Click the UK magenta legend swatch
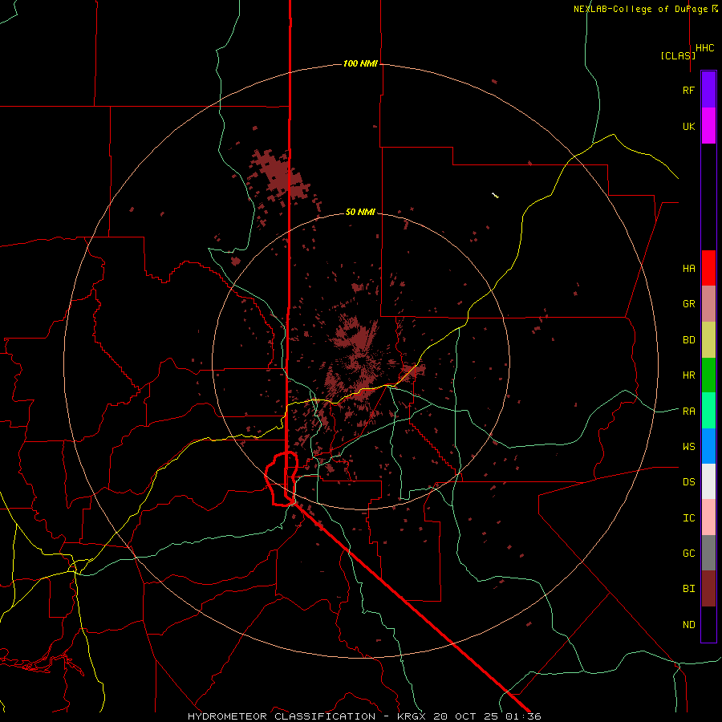Screen dimensions: 722x722 [x=708, y=126]
